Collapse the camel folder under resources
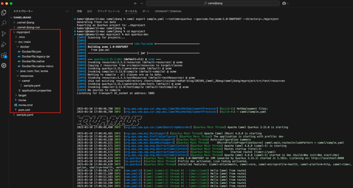This screenshot has width=353, height=188. 26,81
